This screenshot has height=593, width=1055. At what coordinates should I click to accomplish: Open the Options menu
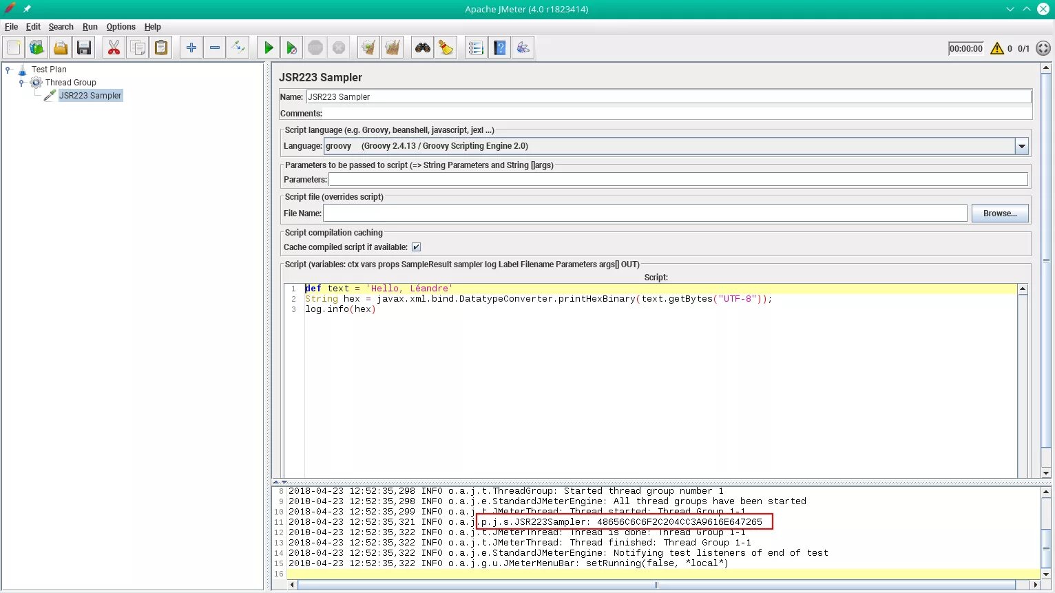pos(121,27)
